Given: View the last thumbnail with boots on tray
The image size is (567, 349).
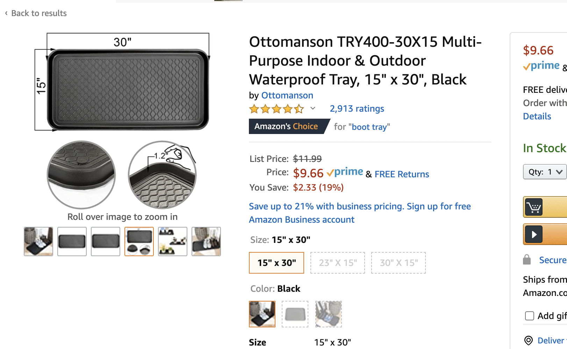Looking at the screenshot, I should click(x=206, y=242).
